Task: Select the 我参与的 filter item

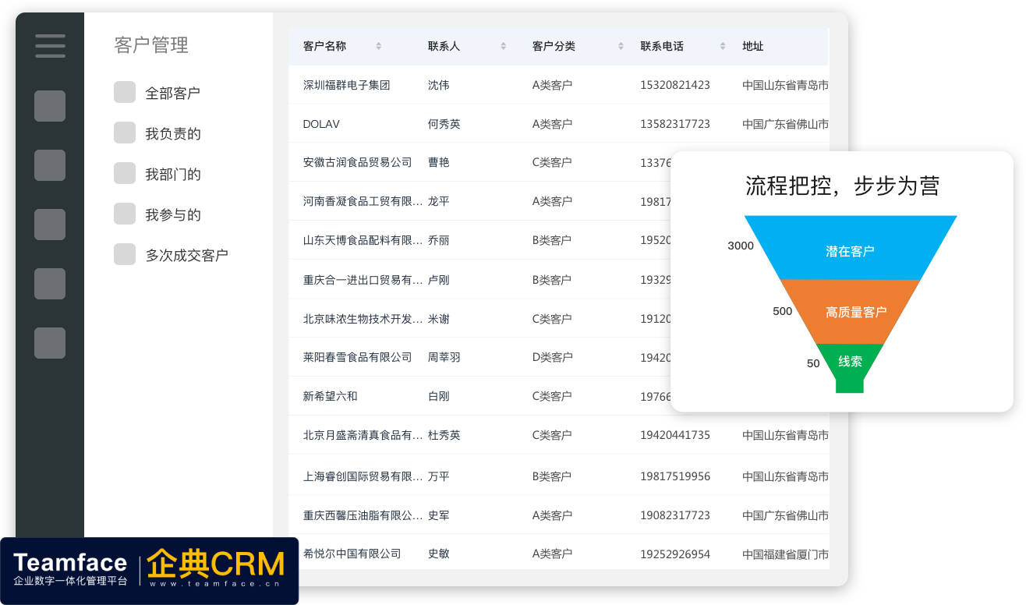Action: 172,214
